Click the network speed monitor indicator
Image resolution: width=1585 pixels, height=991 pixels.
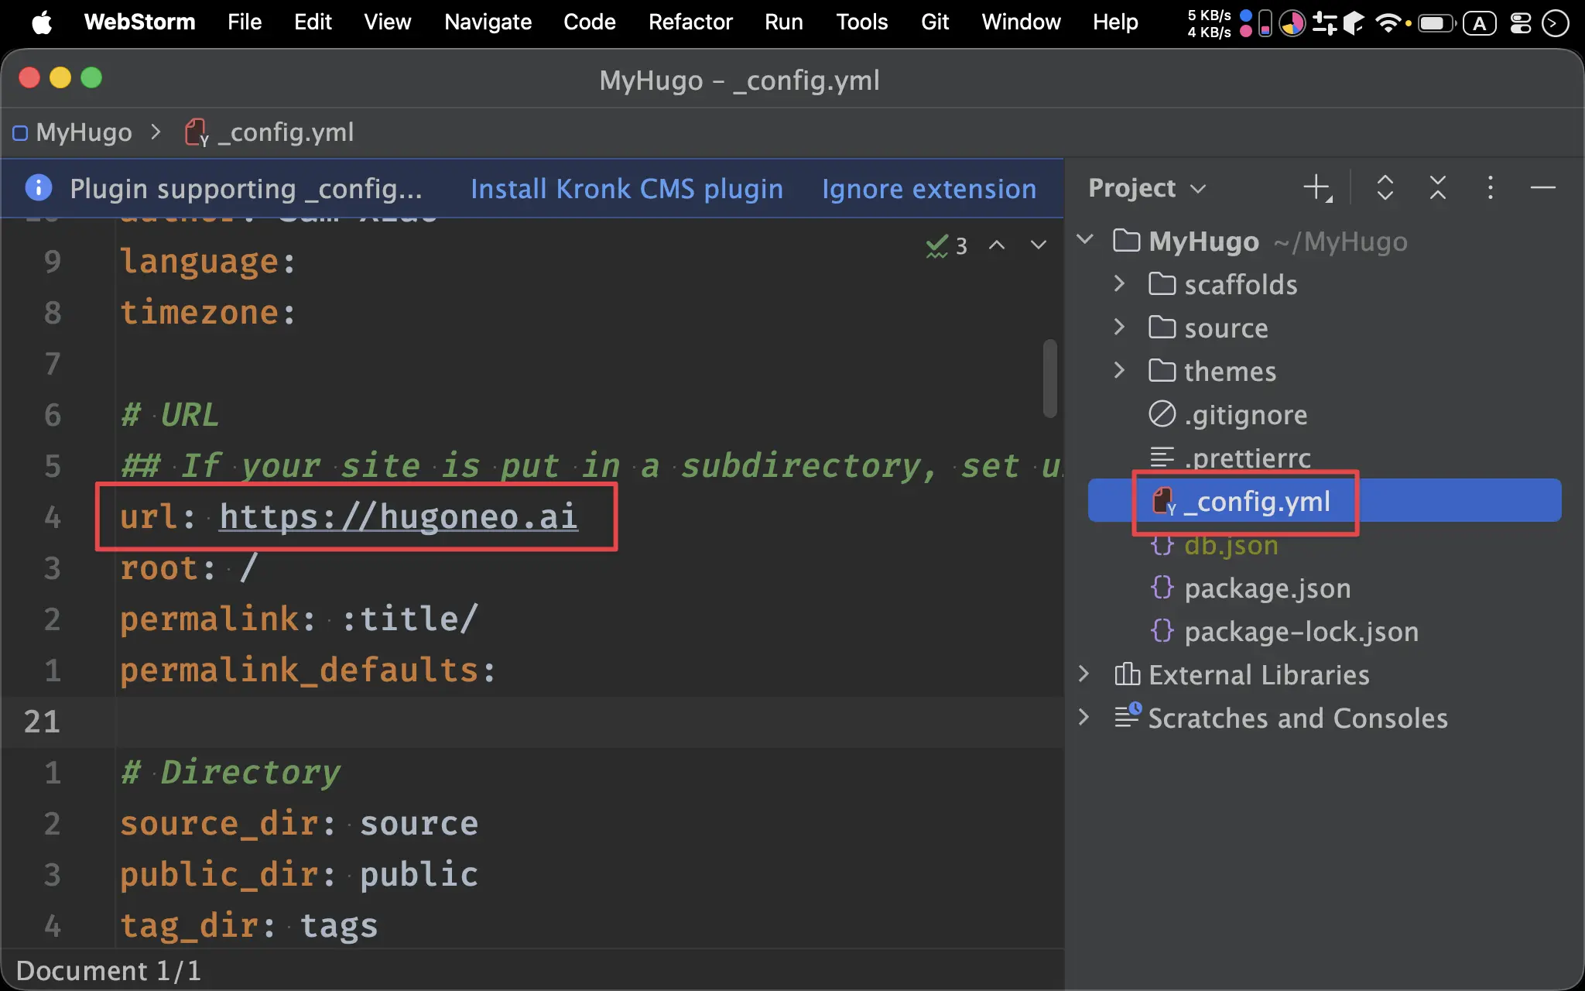click(1209, 23)
